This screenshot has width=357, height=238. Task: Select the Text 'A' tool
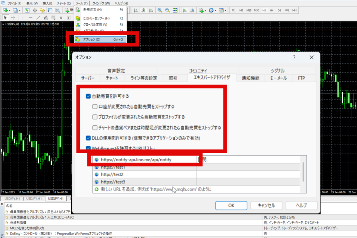[61, 17]
